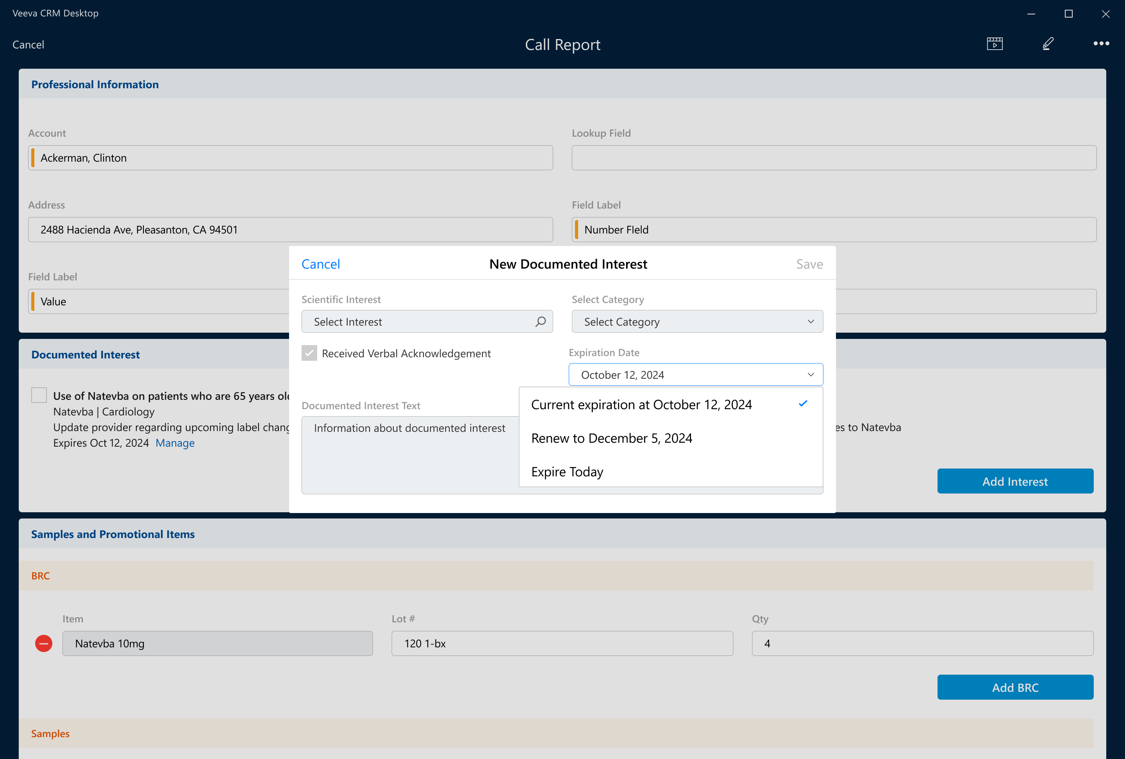Click the signature pen icon in header
1125x759 pixels.
1048,44
